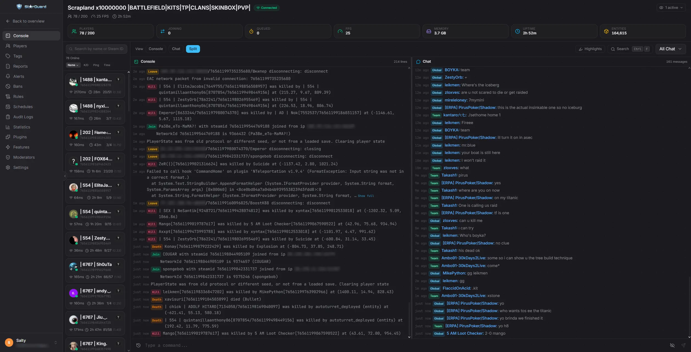The height and width of the screenshot is (352, 691).
Task: Open the Plugins section
Action: point(19,137)
